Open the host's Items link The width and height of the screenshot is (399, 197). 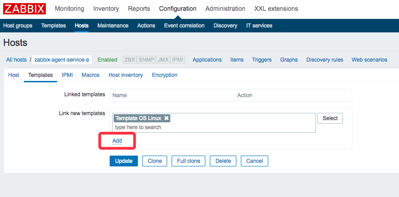(237, 60)
